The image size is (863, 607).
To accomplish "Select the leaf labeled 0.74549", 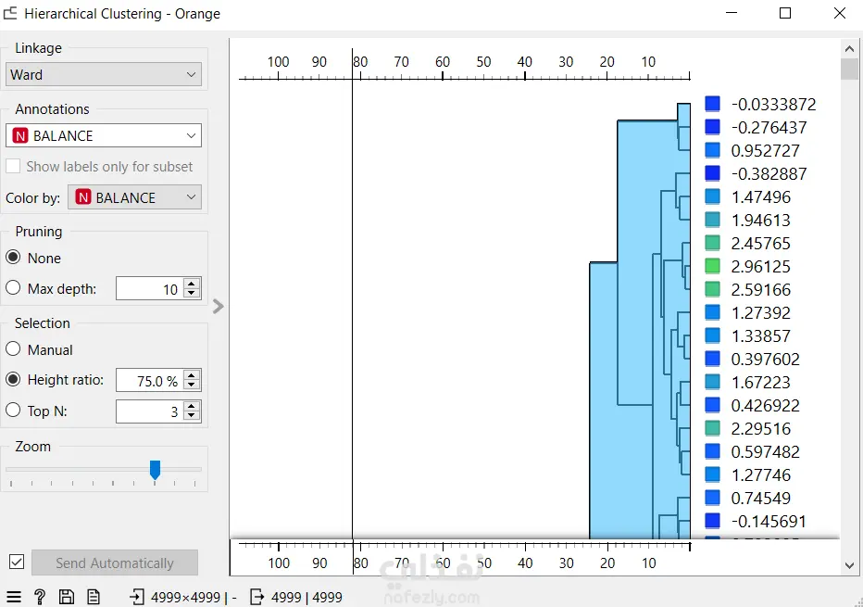I will click(760, 498).
